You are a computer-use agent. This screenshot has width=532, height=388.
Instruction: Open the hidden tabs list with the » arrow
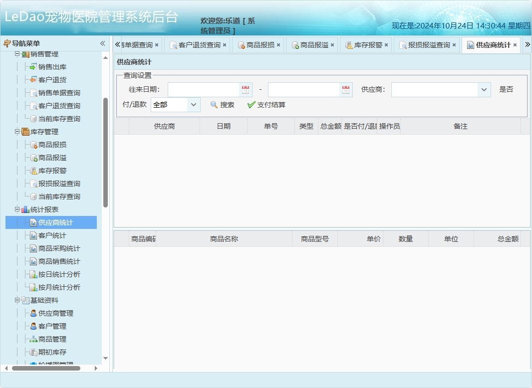click(x=528, y=44)
